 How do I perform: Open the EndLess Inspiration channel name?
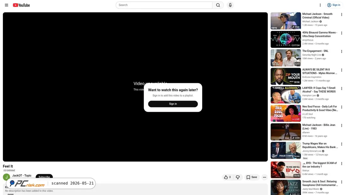coord(312,77)
